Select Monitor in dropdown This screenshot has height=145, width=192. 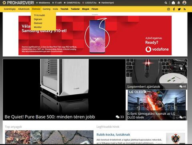point(38,27)
